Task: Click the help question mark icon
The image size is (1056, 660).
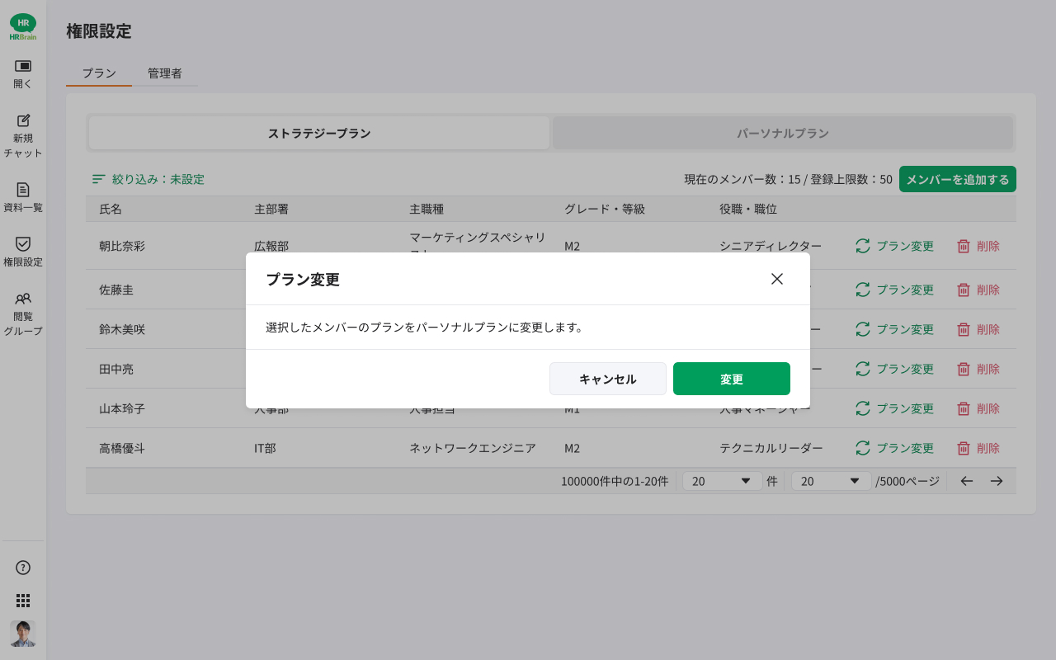Action: [x=23, y=568]
